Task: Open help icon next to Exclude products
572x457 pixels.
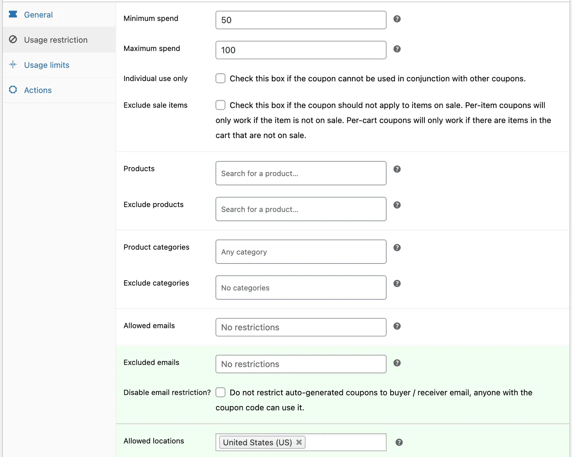Action: [x=397, y=205]
